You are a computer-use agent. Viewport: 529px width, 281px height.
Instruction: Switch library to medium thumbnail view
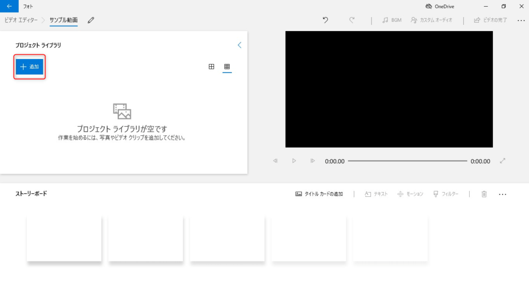pos(211,67)
